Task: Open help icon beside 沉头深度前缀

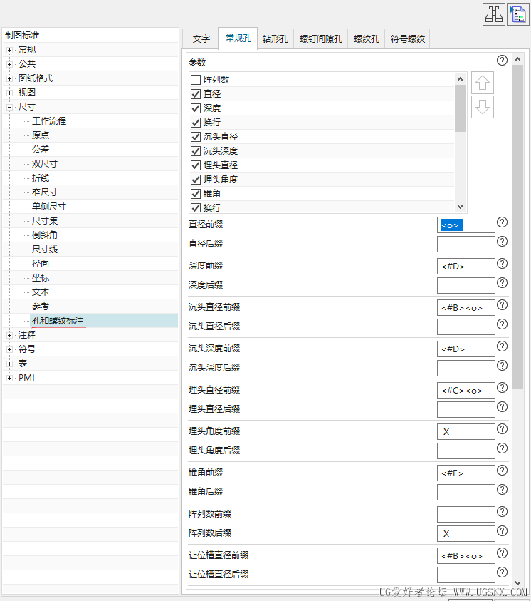Action: [x=502, y=346]
